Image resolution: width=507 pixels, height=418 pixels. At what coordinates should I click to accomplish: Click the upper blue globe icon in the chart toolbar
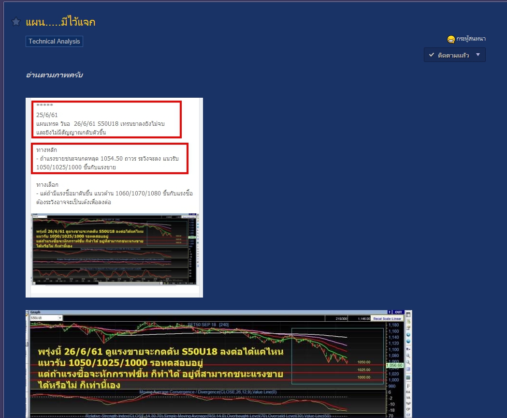(x=408, y=334)
